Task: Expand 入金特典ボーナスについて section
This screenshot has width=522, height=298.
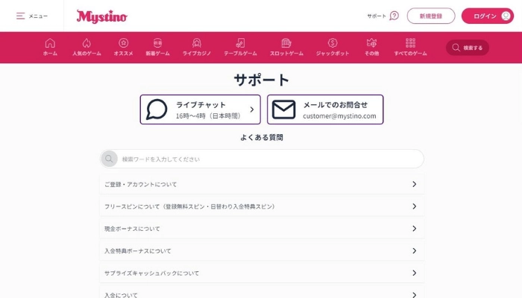Action: click(414, 251)
